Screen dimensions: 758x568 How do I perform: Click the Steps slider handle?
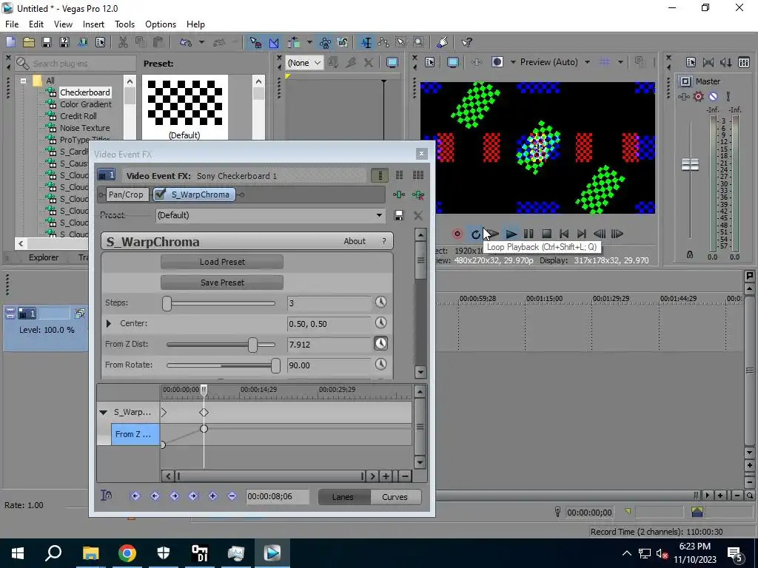click(x=167, y=303)
